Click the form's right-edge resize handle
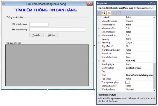The image size is (158, 106). (x=94, y=45)
